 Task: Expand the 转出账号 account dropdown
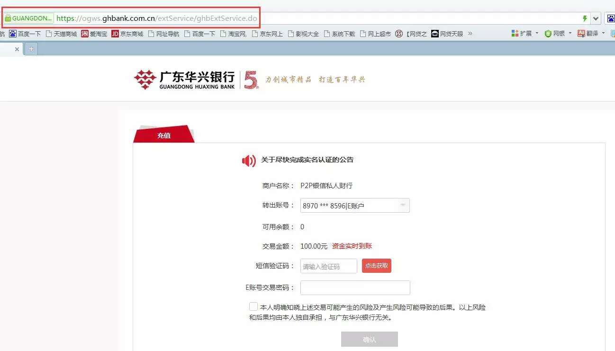(355, 206)
